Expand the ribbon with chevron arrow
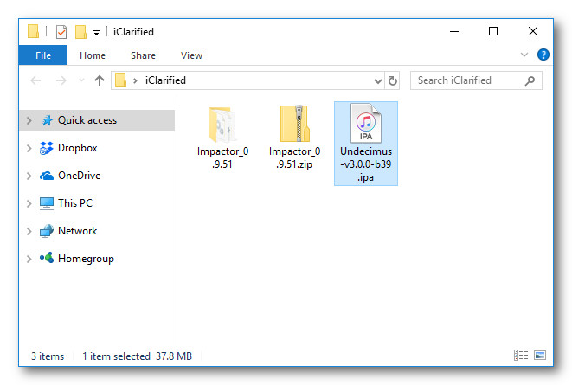 point(524,55)
